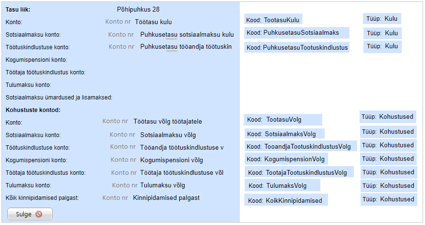Image resolution: width=425 pixels, height=225 pixels.
Task: Click Konto nr field beside Puhkusetasu tööandja töötuskin
Action: 121,47
